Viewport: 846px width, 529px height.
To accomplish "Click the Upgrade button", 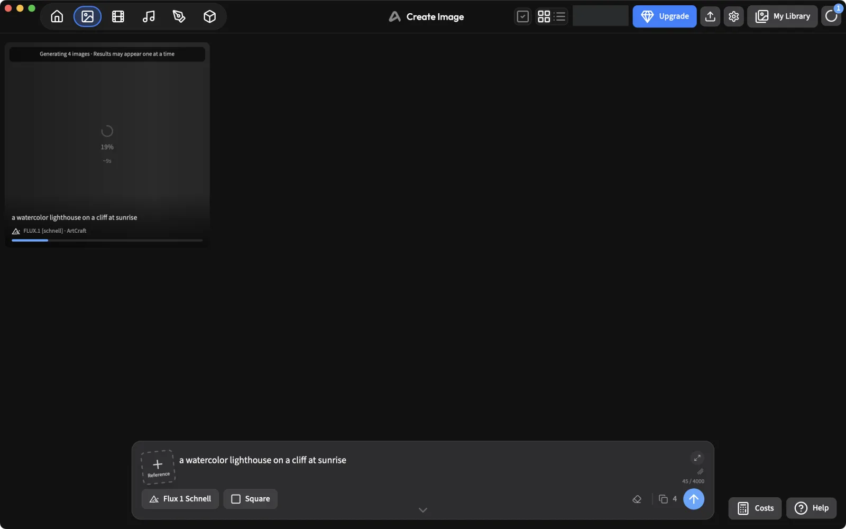I will click(x=665, y=16).
